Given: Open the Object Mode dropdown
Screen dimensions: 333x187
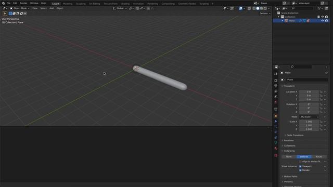Looking at the screenshot, I should tap(20, 8).
